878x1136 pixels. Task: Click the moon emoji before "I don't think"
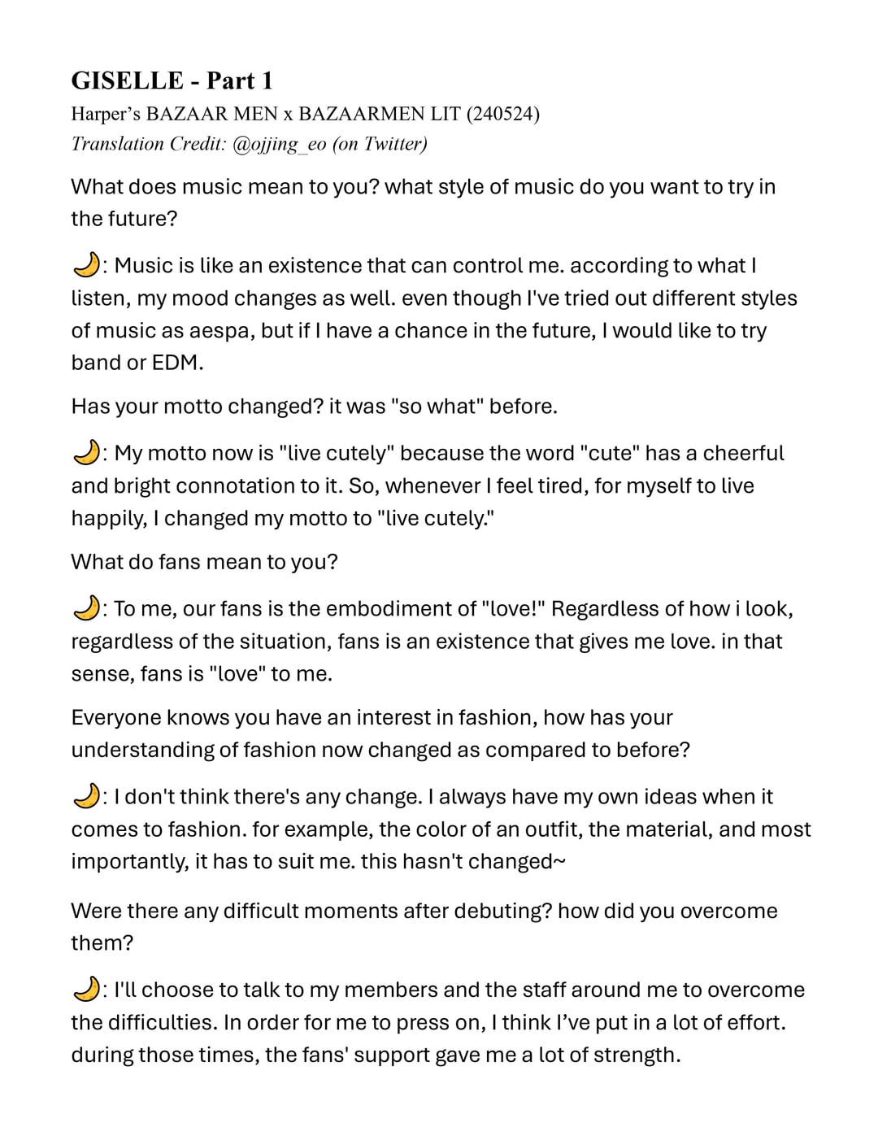[x=85, y=796]
